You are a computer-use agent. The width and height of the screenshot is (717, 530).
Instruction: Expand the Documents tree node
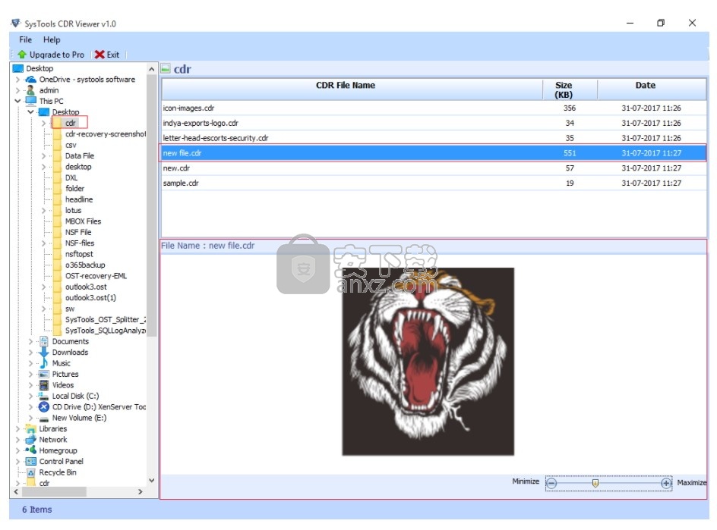point(30,341)
